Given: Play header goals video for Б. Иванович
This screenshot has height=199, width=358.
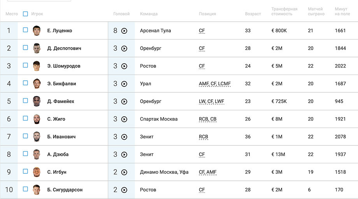Looking at the screenshot, I should click(x=124, y=137).
